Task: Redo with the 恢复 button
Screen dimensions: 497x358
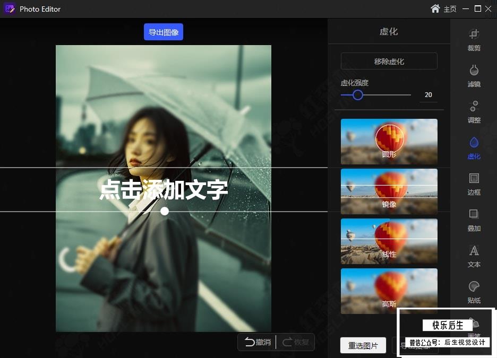Action: [x=295, y=342]
